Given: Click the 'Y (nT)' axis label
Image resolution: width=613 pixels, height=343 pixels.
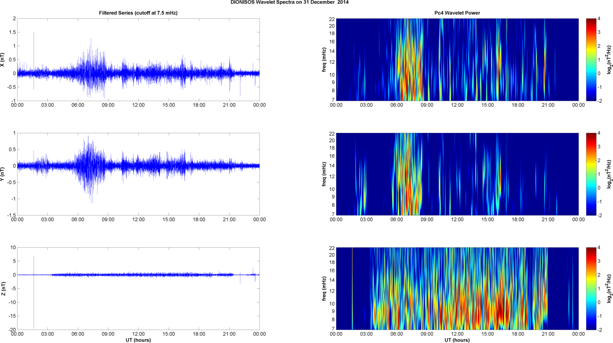Looking at the screenshot, I should click(x=3, y=174).
